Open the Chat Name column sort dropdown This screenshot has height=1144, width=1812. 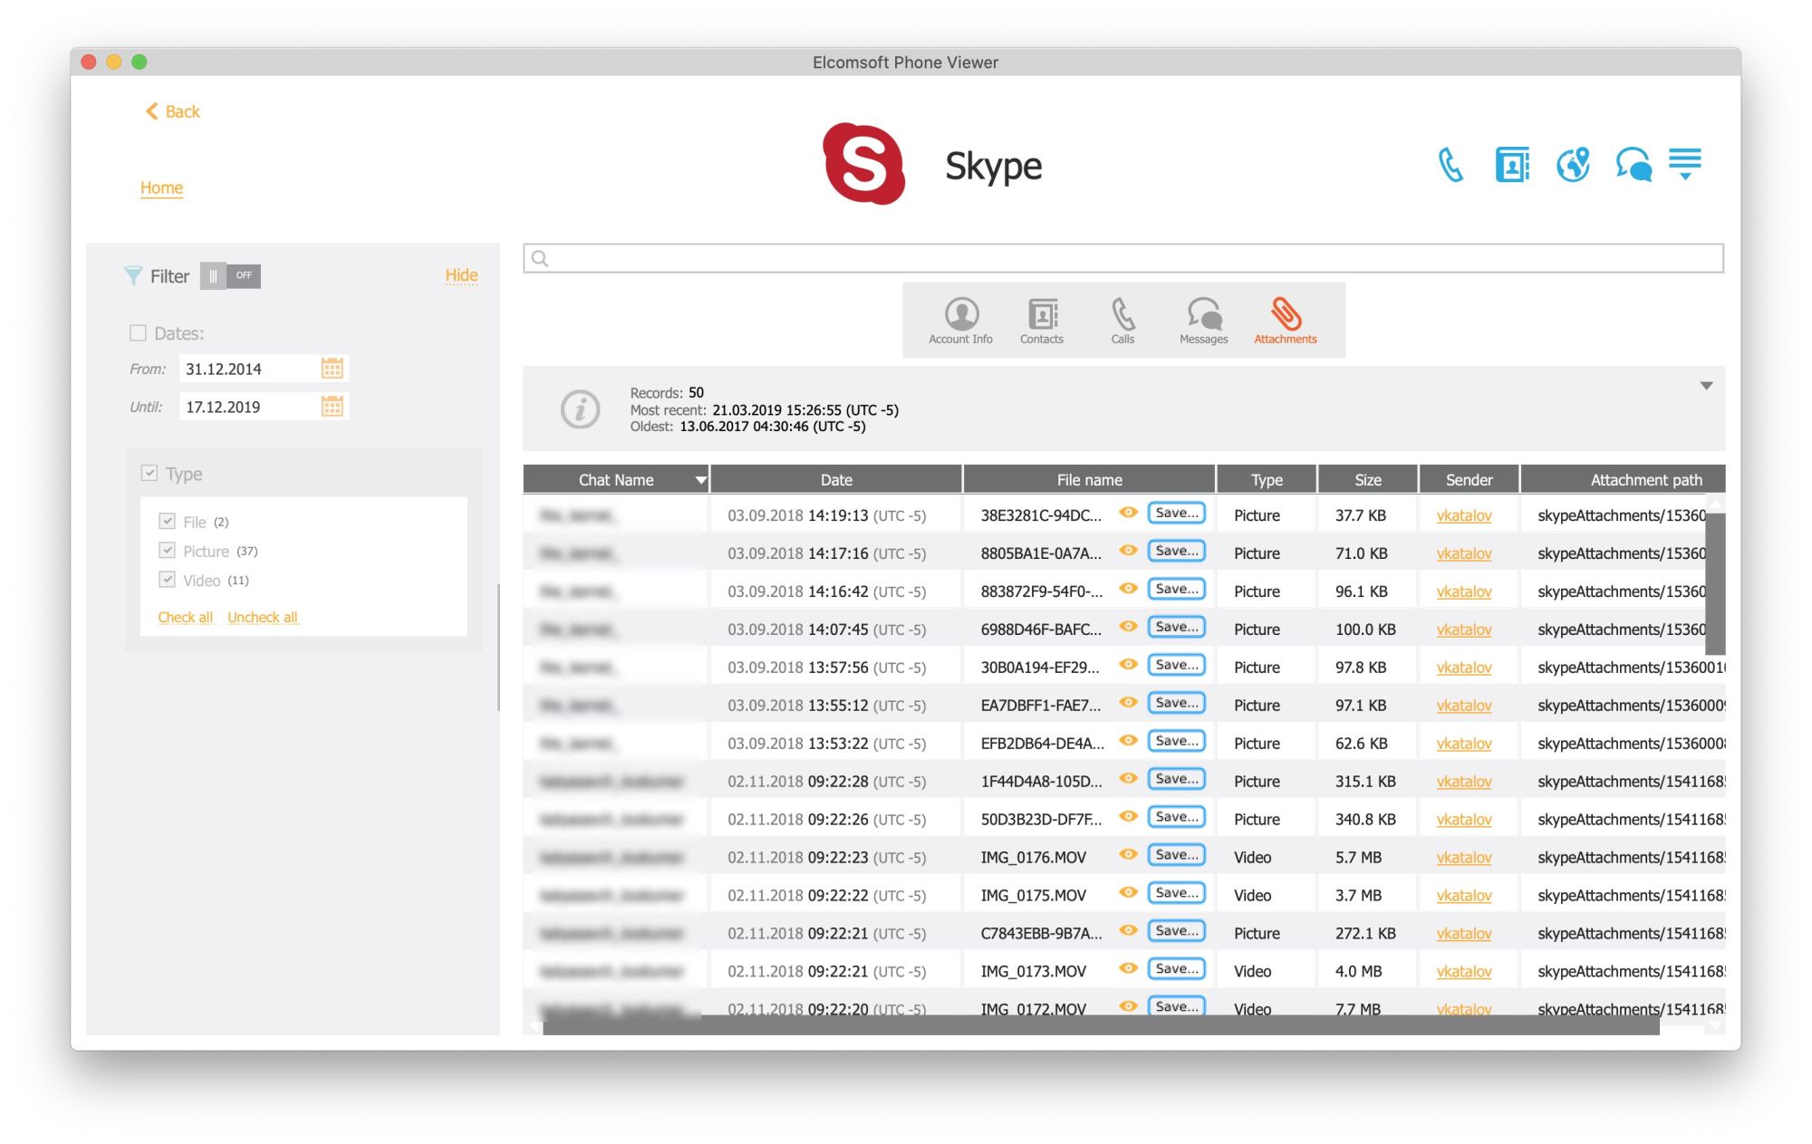pyautogui.click(x=700, y=480)
